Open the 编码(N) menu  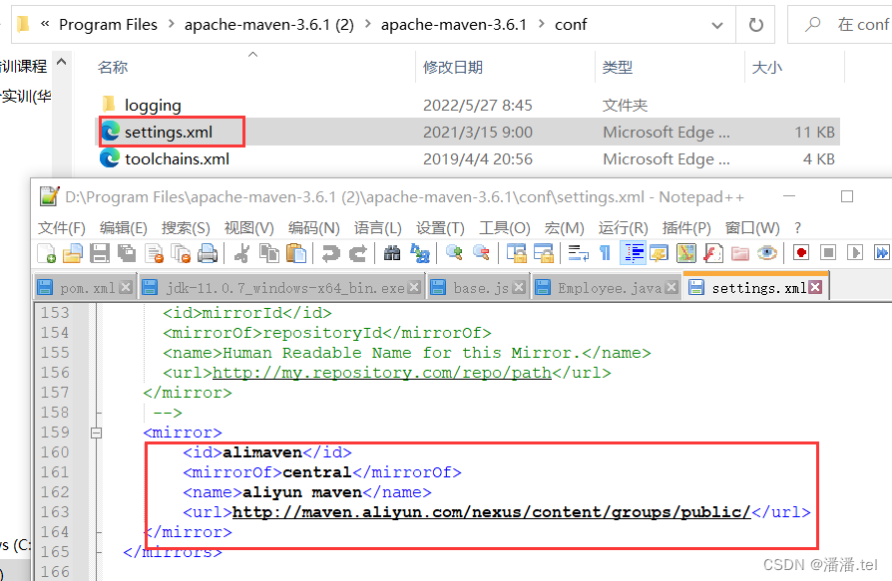point(313,228)
